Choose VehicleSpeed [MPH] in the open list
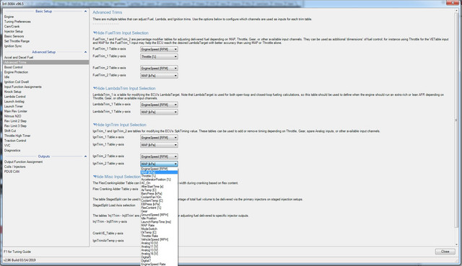Viewport: 462px width, 266px height. [159, 239]
